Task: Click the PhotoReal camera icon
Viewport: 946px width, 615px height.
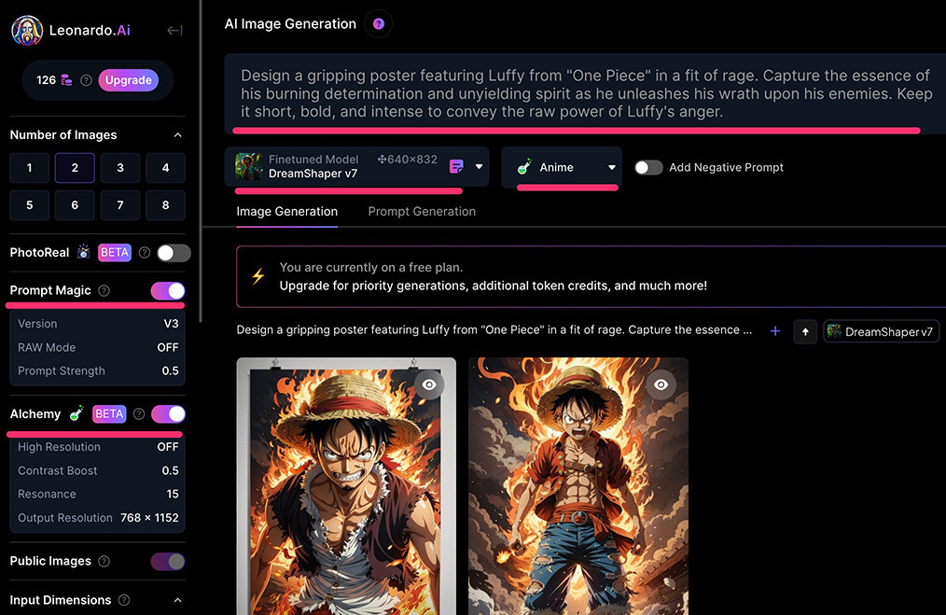Action: [x=83, y=252]
